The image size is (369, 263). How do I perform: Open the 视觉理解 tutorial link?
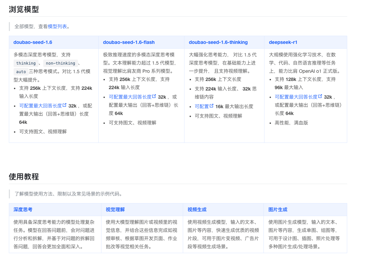(115, 210)
